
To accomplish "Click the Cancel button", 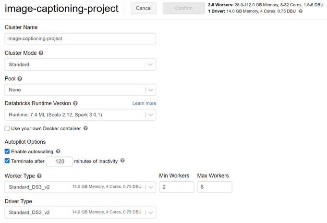I will tap(144, 8).
